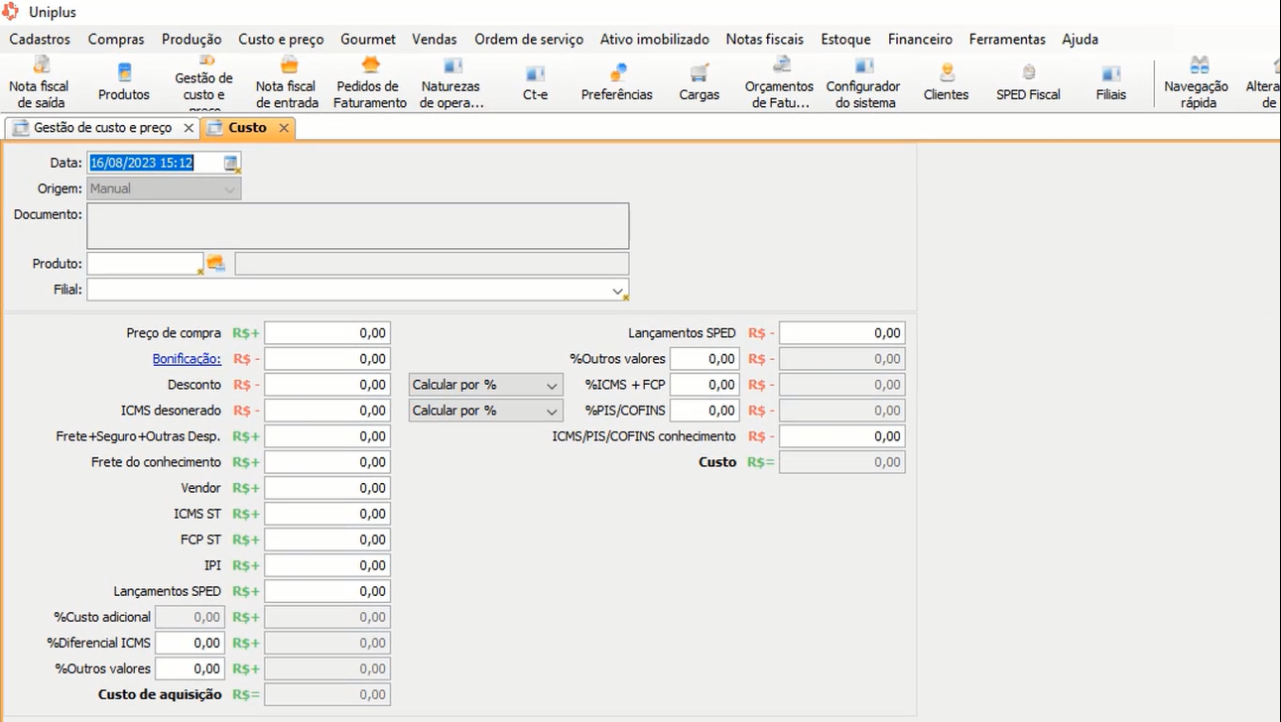
Task: Click the right-side Lançamentos SPED R$- field
Action: pyautogui.click(x=842, y=333)
